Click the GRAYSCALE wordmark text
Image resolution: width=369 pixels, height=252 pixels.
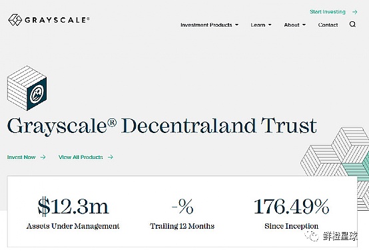[x=57, y=20]
